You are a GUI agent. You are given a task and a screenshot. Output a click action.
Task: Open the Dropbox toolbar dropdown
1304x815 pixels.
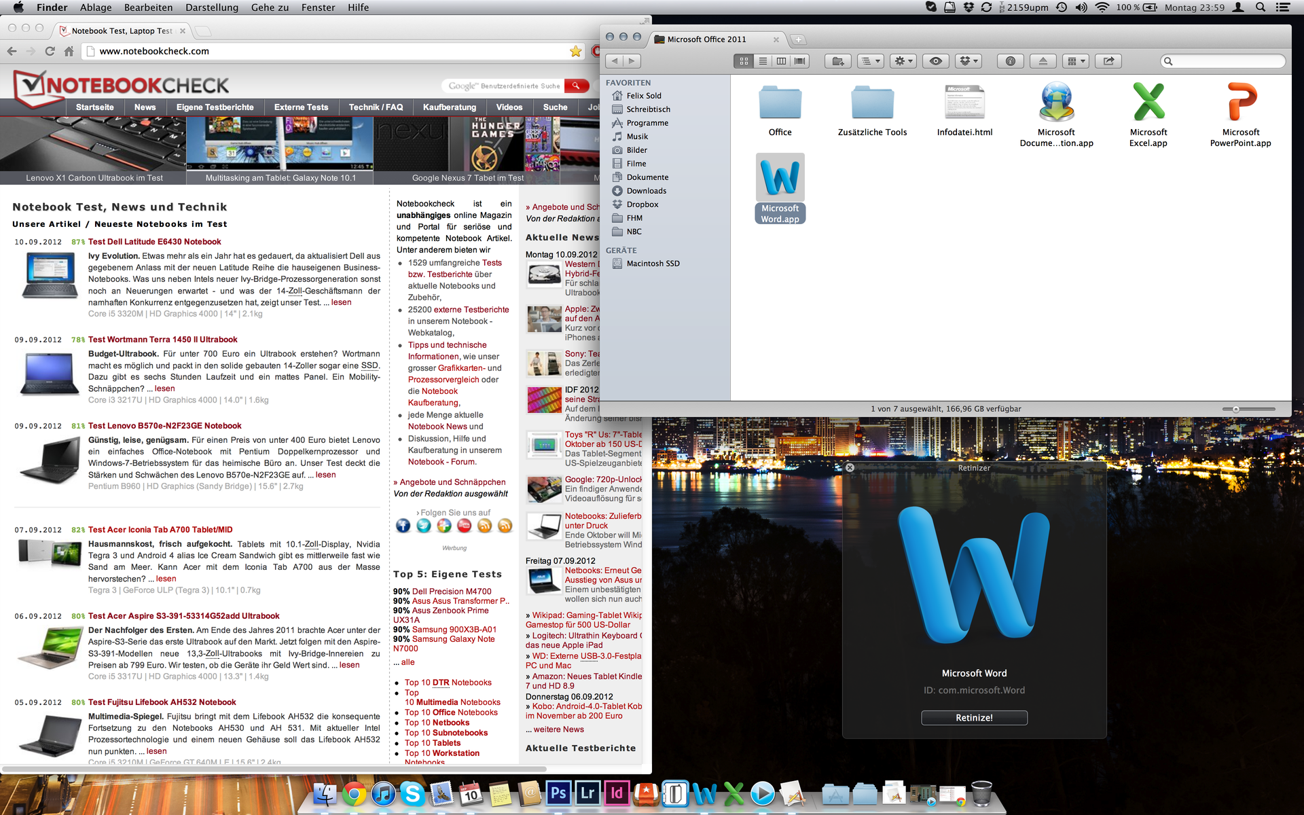pyautogui.click(x=968, y=61)
